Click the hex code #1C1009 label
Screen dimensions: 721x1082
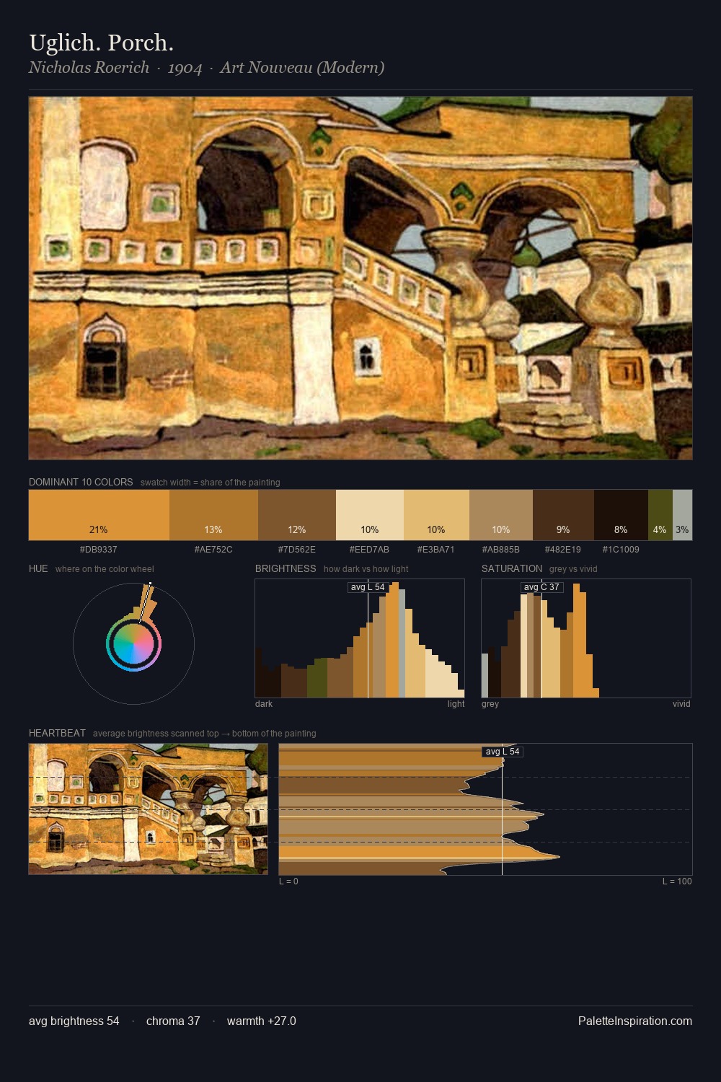coord(621,549)
